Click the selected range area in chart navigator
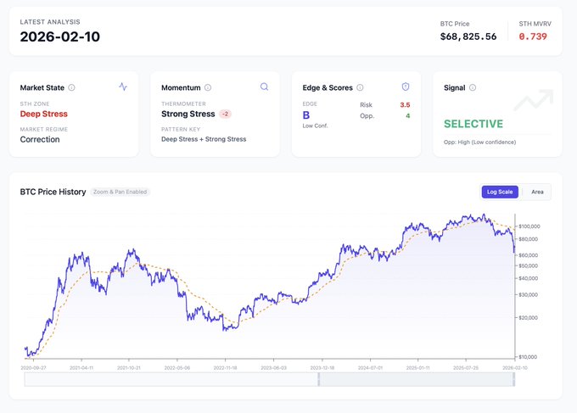The height and width of the screenshot is (413, 577). point(416,380)
